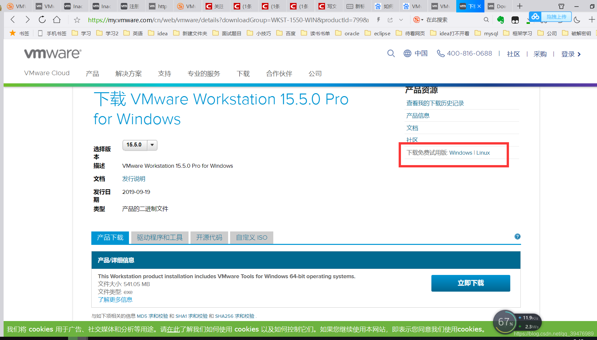
Task: Select the 开源代码 tab
Action: click(x=209, y=238)
